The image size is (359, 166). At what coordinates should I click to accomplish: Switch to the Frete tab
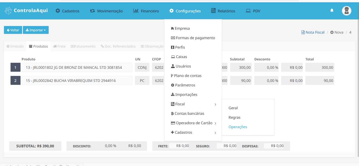[x=59, y=46]
